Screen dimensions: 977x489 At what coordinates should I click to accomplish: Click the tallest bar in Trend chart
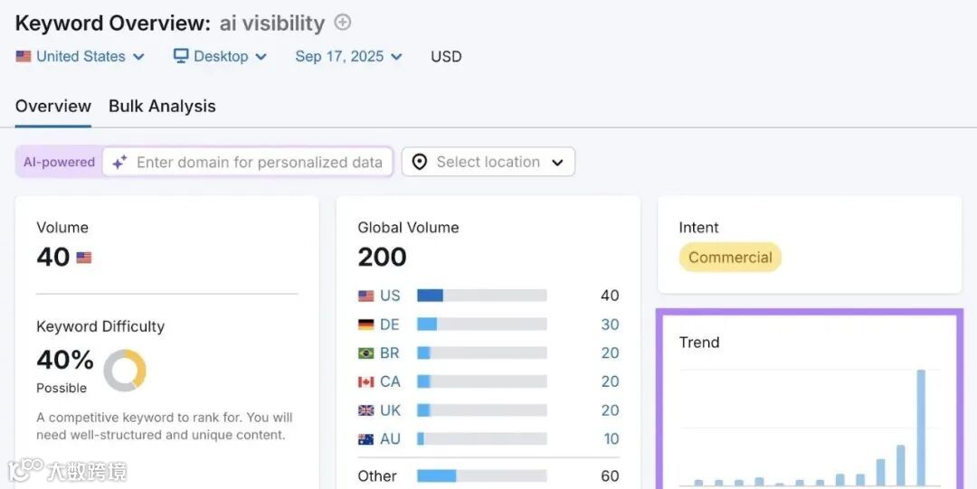click(x=921, y=427)
